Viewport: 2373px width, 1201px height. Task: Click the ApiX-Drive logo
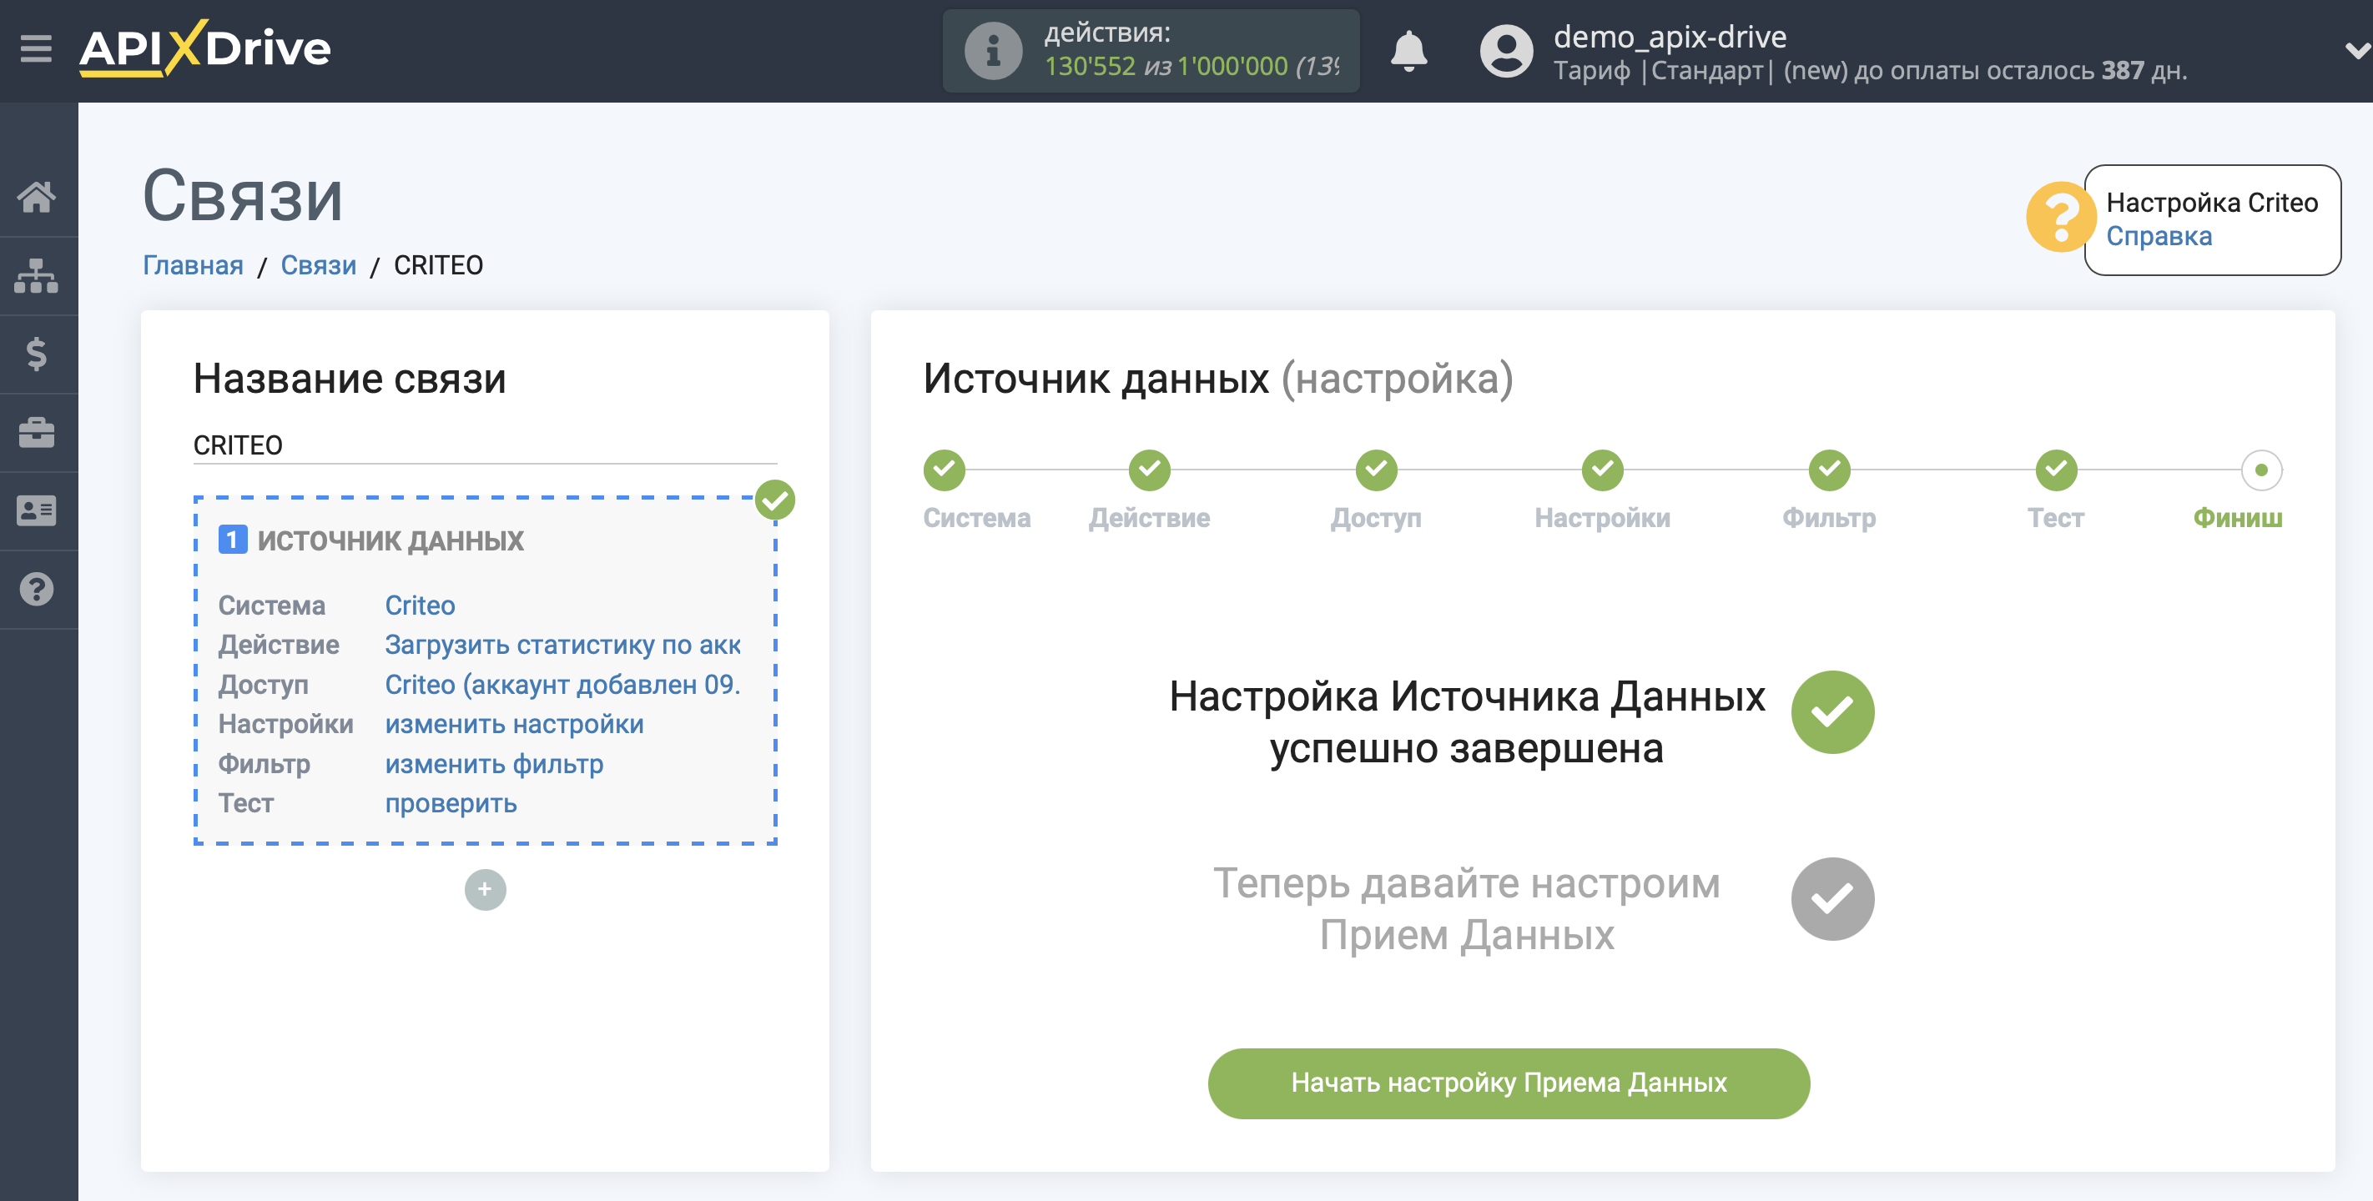tap(204, 48)
